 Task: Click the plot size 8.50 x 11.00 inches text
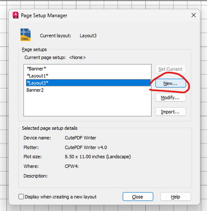point(98,157)
